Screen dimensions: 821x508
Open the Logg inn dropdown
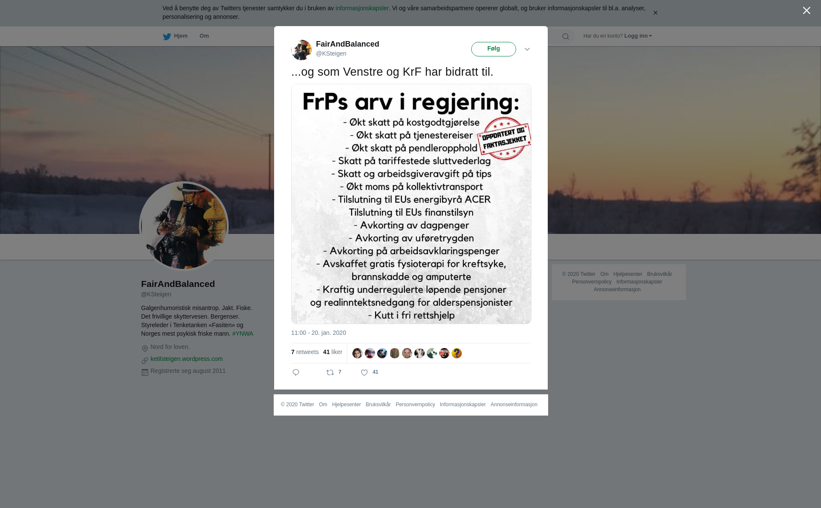638,36
